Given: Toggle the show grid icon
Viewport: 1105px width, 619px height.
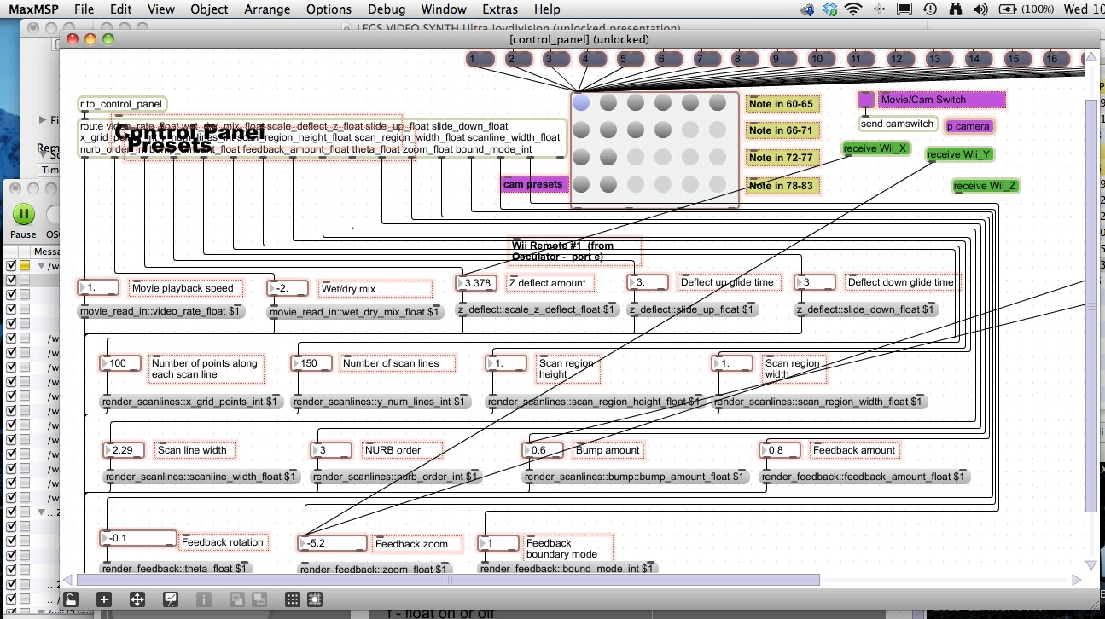Looking at the screenshot, I should pos(293,599).
